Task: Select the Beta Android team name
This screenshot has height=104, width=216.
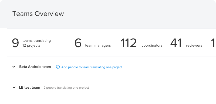Action: (35, 67)
